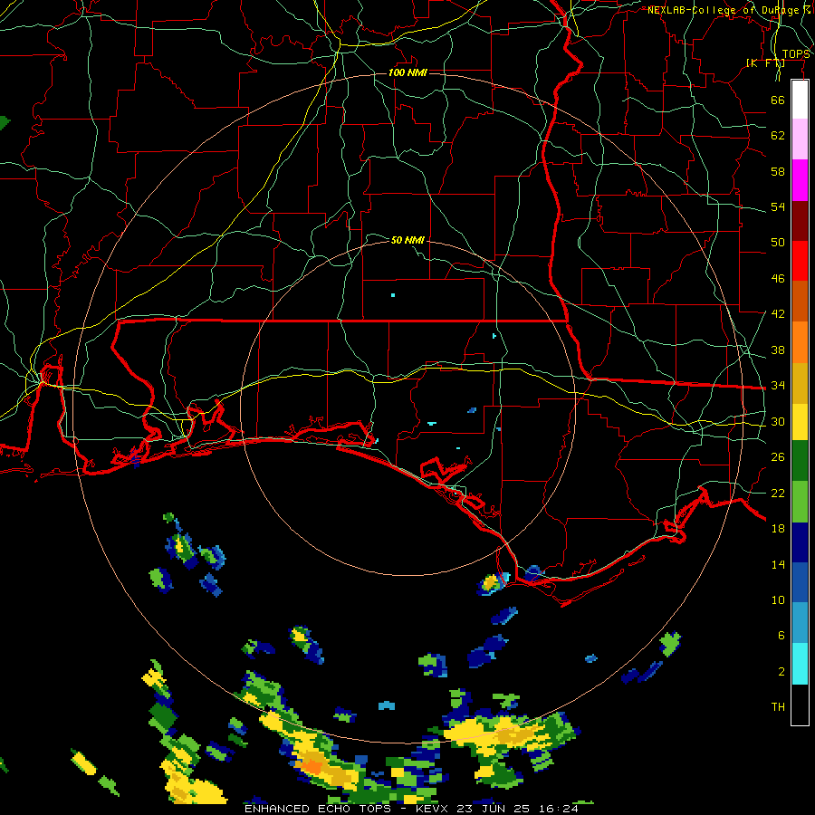Click the 58 legend scale number
This screenshot has width=815, height=815.
pyautogui.click(x=778, y=171)
